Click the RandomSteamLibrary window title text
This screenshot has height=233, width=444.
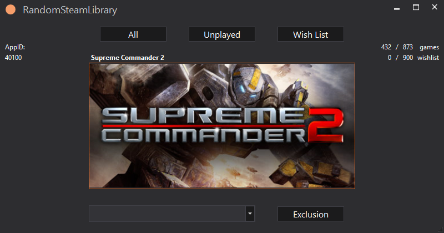coord(70,10)
